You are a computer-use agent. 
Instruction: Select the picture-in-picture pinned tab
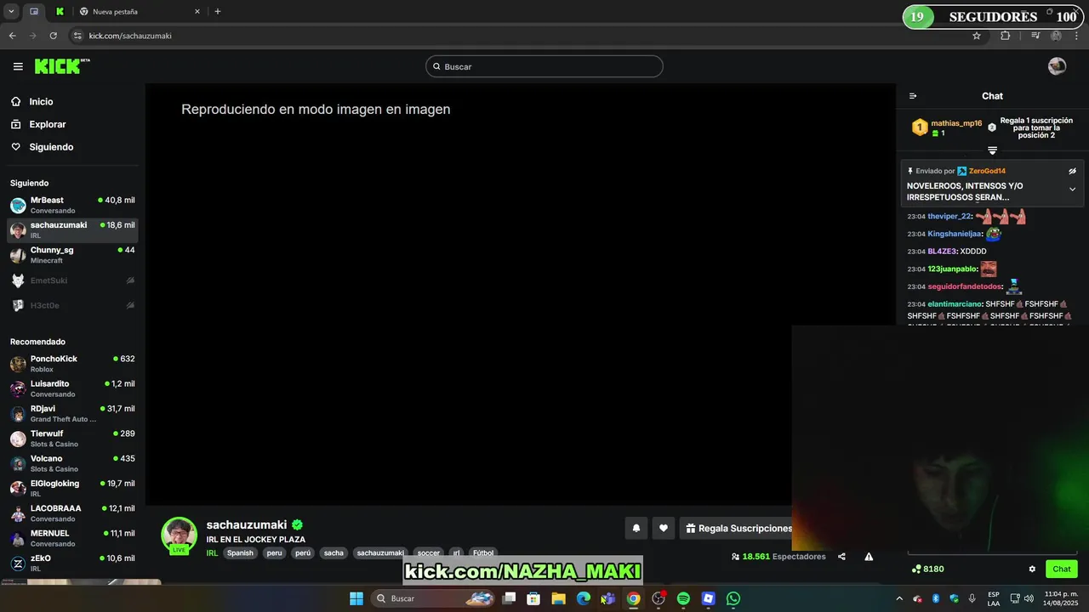click(34, 12)
